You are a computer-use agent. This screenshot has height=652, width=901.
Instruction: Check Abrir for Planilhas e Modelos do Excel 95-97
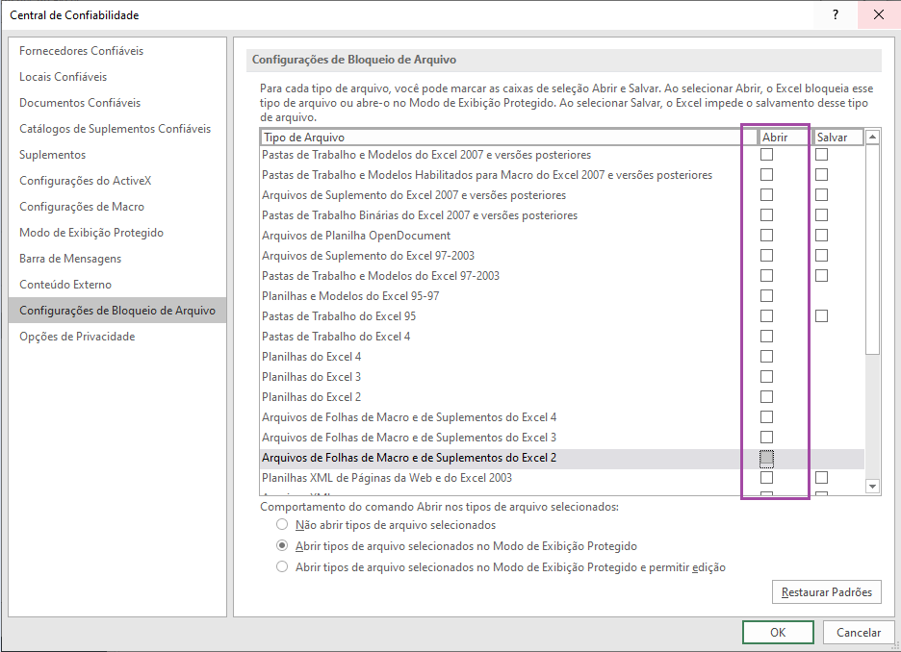pyautogui.click(x=766, y=295)
